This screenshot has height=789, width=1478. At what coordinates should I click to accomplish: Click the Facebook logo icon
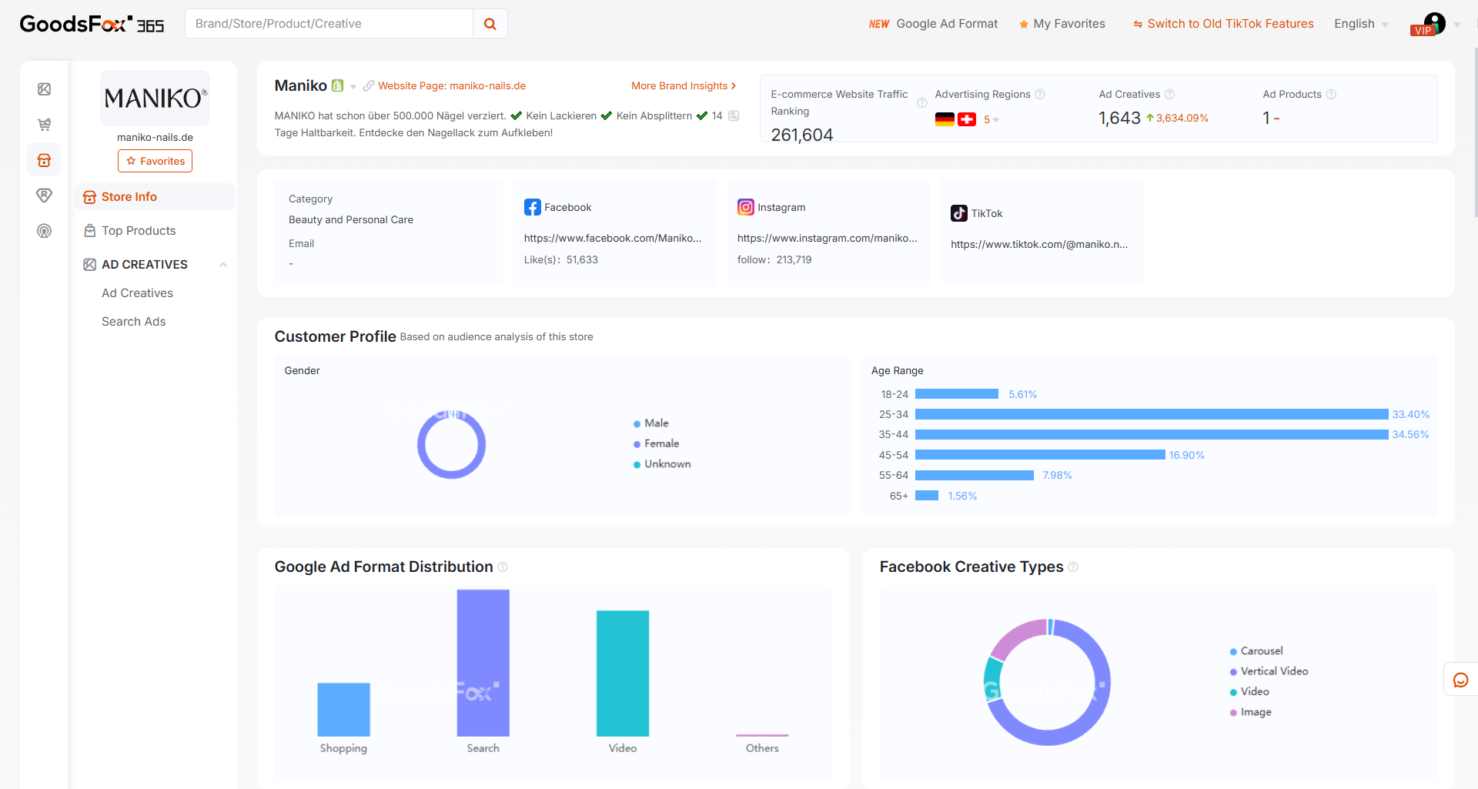[533, 207]
